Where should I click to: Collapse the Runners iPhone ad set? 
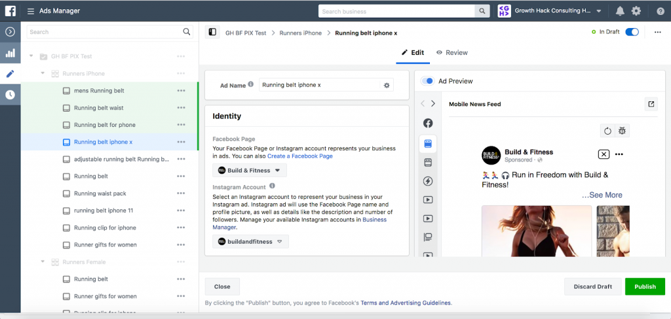coord(43,73)
